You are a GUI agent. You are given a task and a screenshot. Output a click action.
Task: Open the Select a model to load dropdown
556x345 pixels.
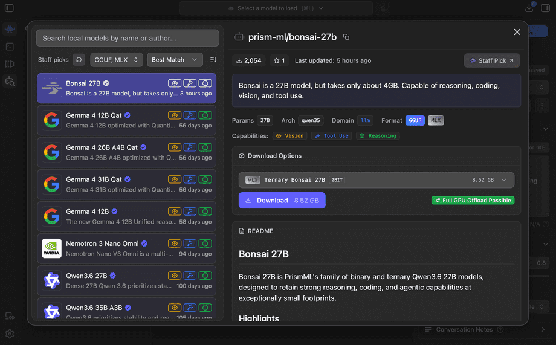[276, 8]
